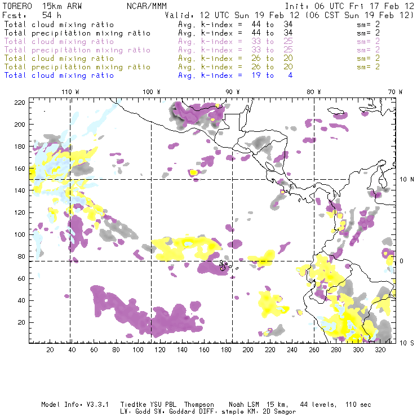Click the '70 W' longitude label
This screenshot has height=417, width=417.
pyautogui.click(x=395, y=92)
